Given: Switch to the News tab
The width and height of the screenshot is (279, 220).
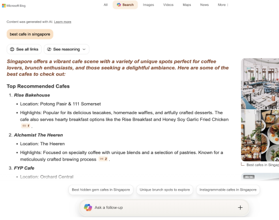Looking at the screenshot, I should 204,5.
